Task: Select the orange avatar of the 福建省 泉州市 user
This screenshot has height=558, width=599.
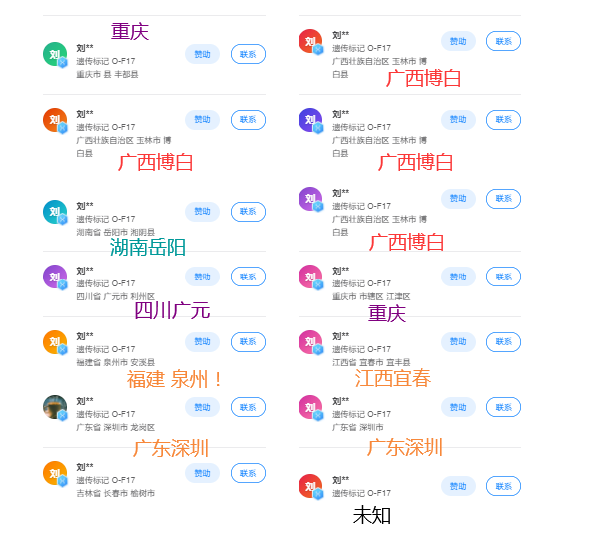Action: [55, 342]
